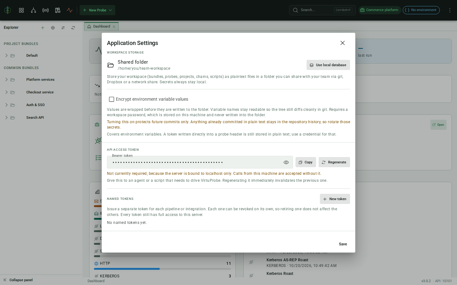
Task: Click the top bar Search box
Action: point(322,10)
